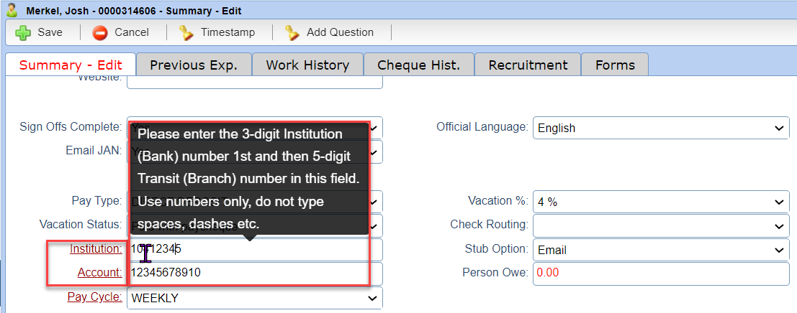Click the Institution link label

click(96, 248)
